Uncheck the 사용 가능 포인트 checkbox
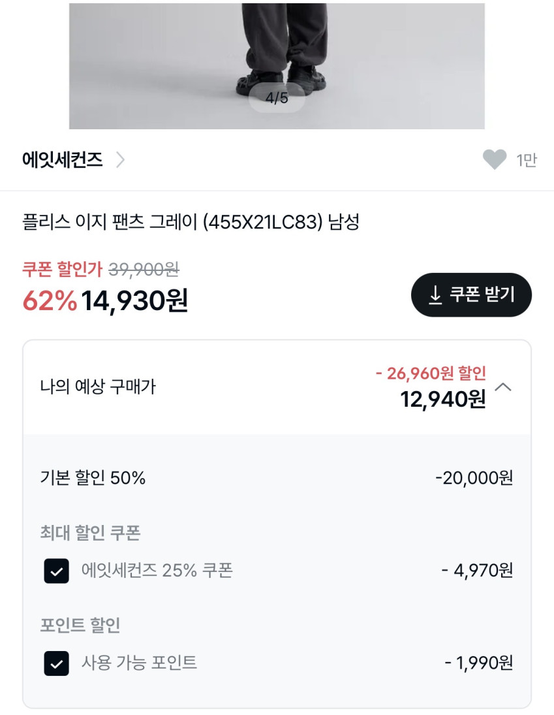This screenshot has height=715, width=554. coord(57,663)
